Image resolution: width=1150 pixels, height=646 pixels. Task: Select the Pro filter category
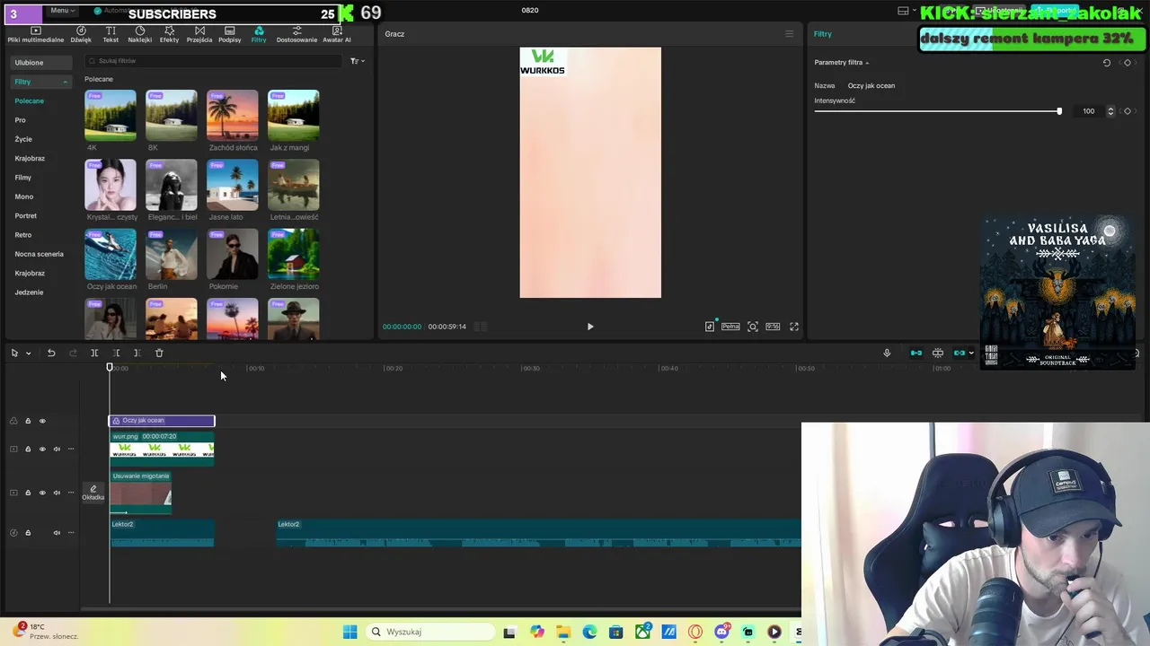click(x=20, y=120)
